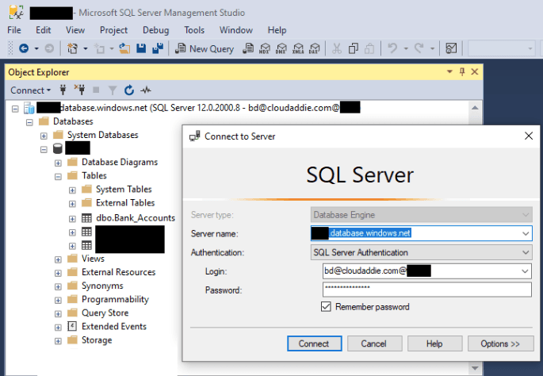Click the Object Explorer scroll down arrow
Image resolution: width=543 pixels, height=376 pixels.
[475, 368]
